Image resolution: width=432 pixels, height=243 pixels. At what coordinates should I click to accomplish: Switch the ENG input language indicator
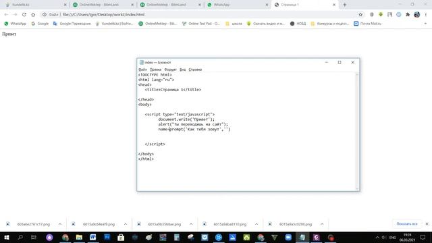click(393, 237)
